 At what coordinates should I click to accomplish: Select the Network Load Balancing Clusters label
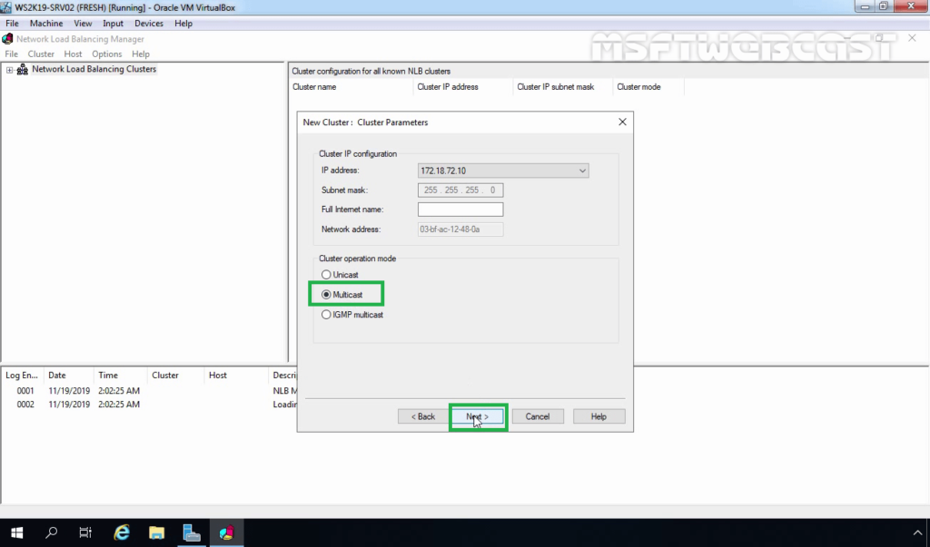[94, 69]
